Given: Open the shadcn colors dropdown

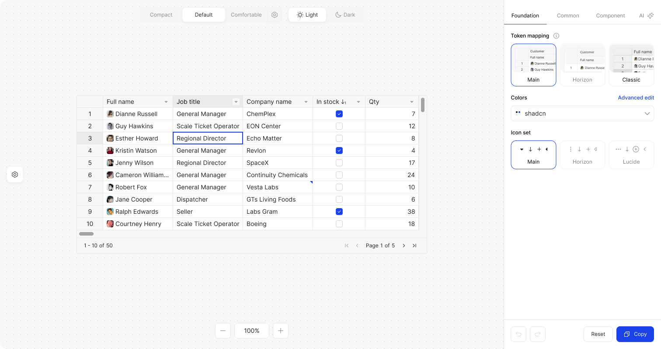Looking at the screenshot, I should (x=582, y=113).
